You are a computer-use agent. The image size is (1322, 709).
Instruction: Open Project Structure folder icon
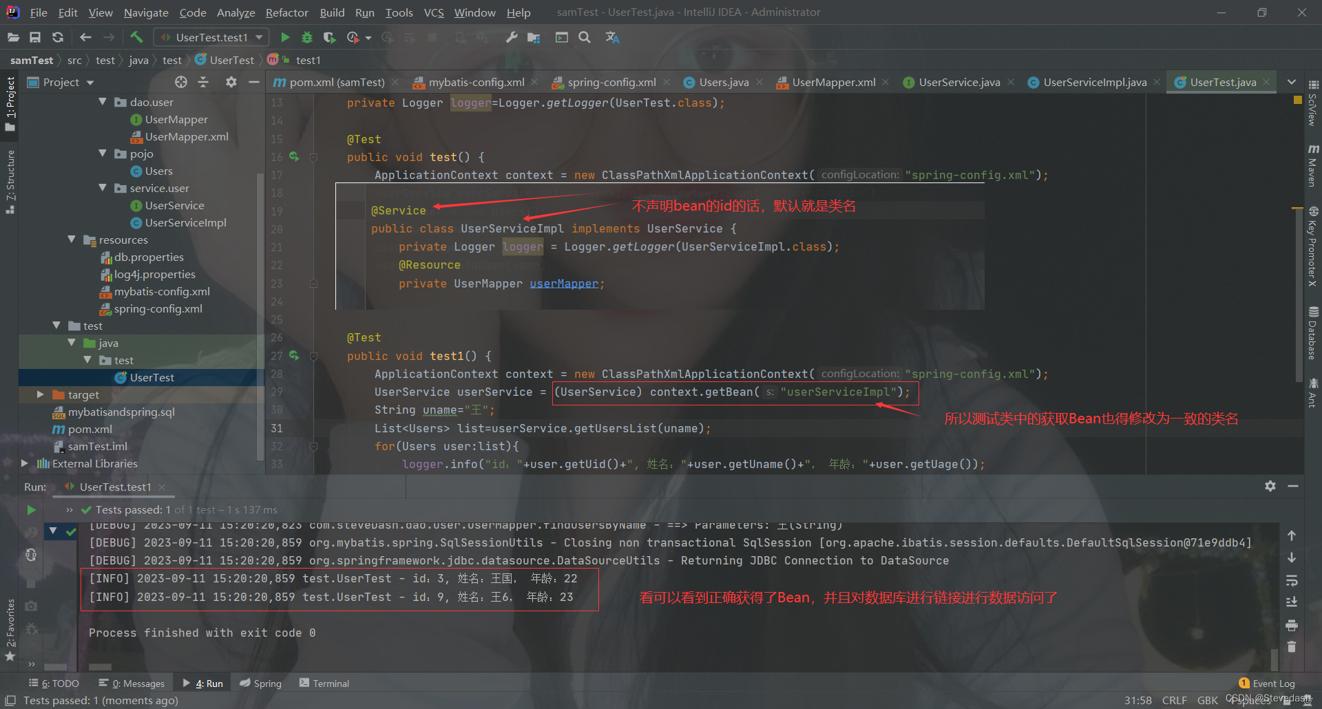(534, 37)
